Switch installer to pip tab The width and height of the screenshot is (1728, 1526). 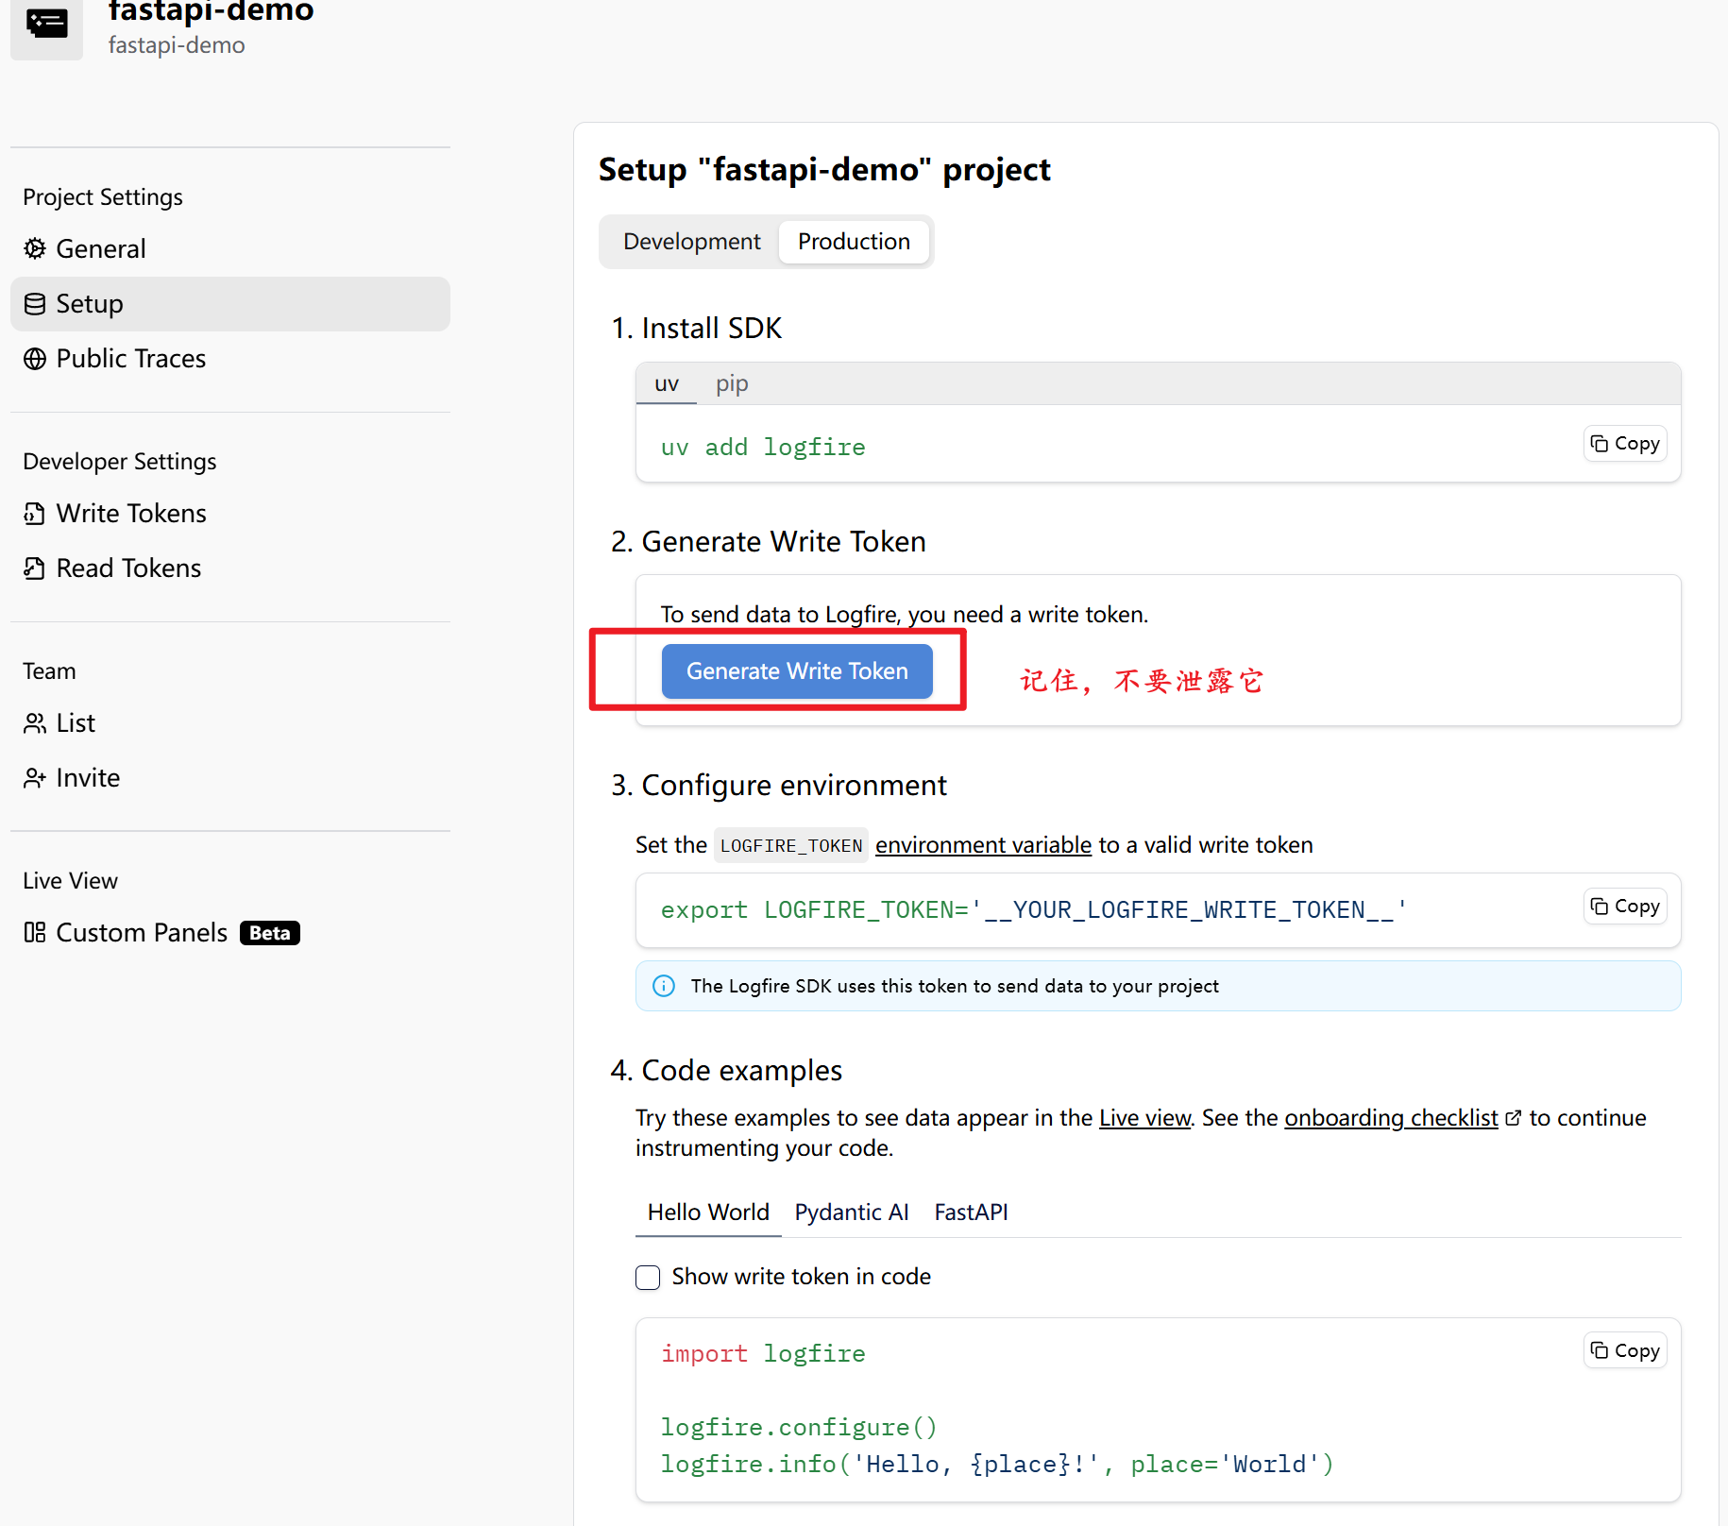tap(732, 384)
